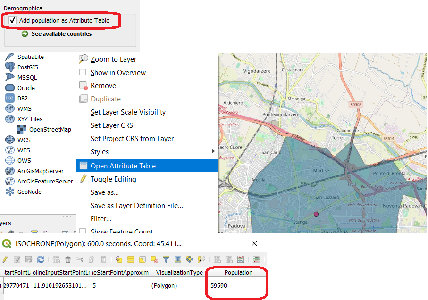The width and height of the screenshot is (428, 300).
Task: Select WFS in the browser tree
Action: [24, 150]
